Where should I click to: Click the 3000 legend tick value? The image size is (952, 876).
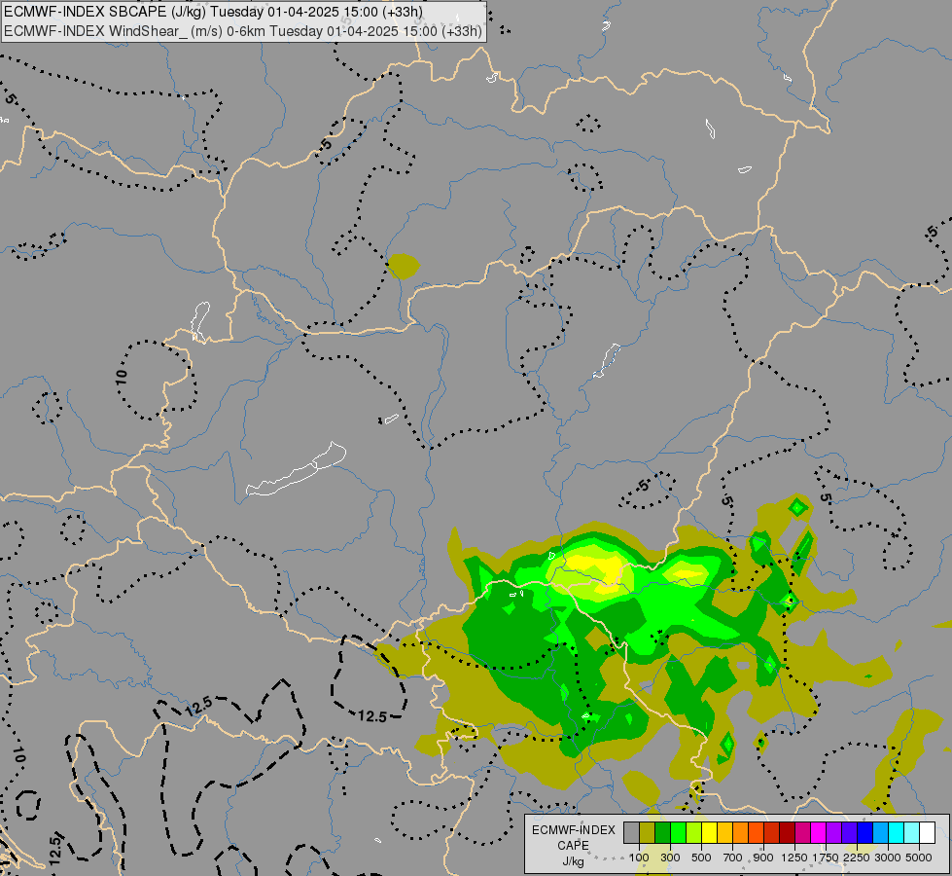(x=888, y=858)
